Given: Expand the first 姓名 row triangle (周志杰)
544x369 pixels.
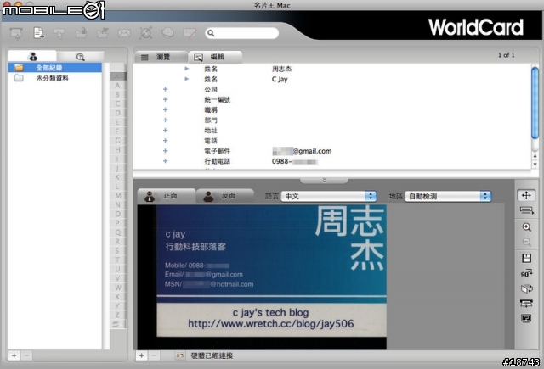Looking at the screenshot, I should (187, 69).
